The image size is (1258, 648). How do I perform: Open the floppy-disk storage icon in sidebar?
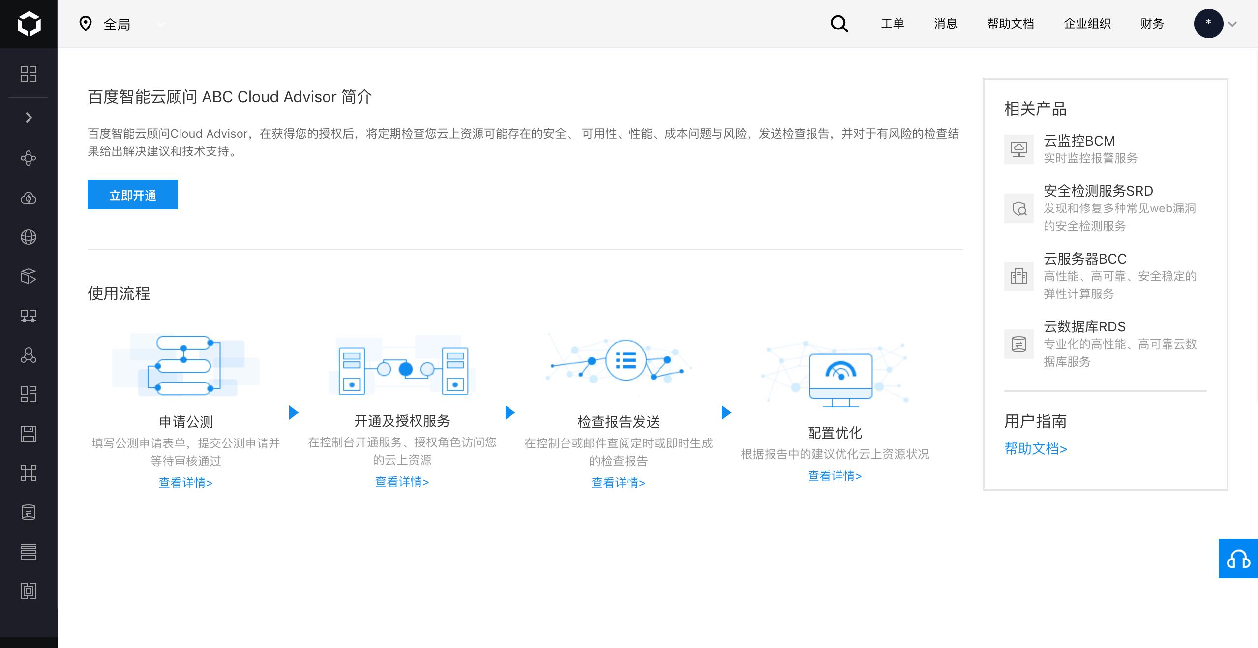pos(29,434)
